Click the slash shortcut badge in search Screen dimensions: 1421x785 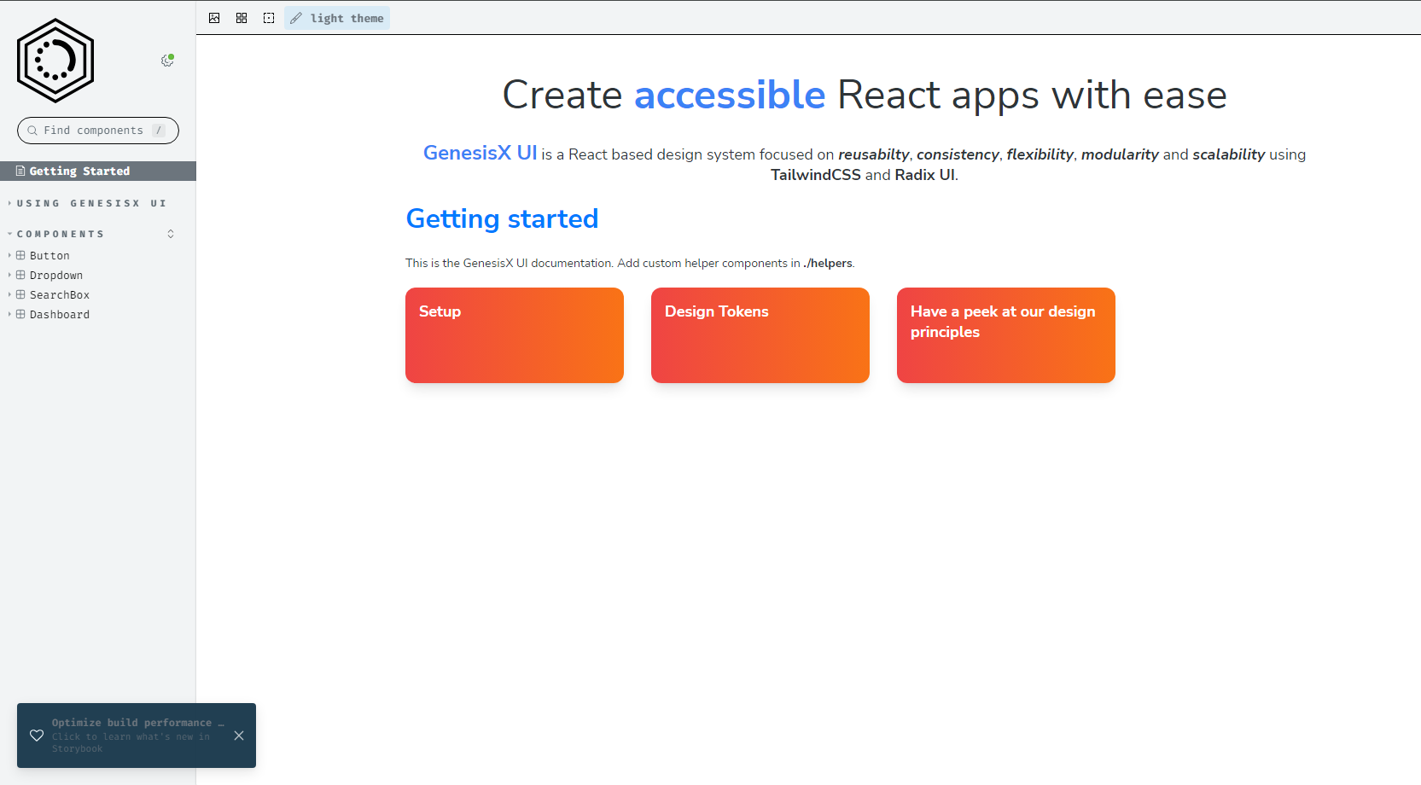[159, 131]
